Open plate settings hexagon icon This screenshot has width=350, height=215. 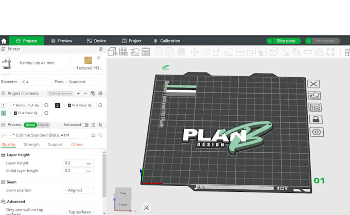317,132
